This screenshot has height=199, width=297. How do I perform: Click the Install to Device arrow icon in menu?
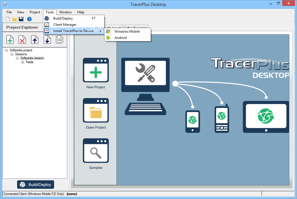coord(47,31)
